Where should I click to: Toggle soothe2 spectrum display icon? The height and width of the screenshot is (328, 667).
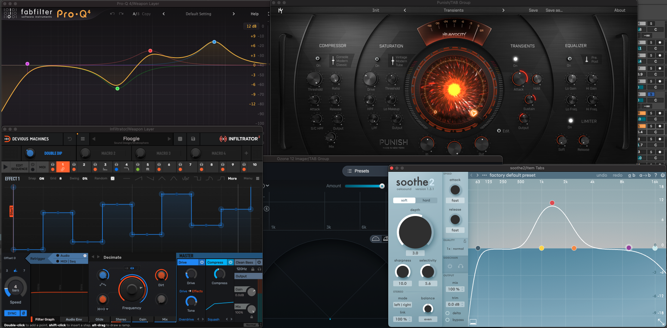coord(473,322)
